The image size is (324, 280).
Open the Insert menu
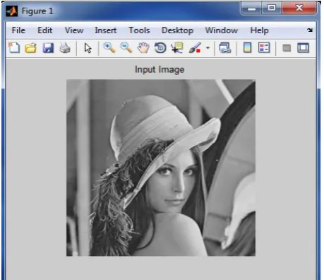tap(106, 30)
